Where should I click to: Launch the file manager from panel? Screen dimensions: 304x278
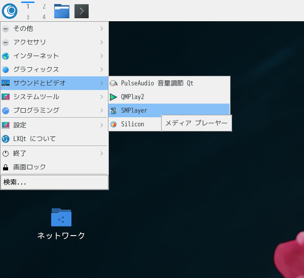tap(62, 11)
